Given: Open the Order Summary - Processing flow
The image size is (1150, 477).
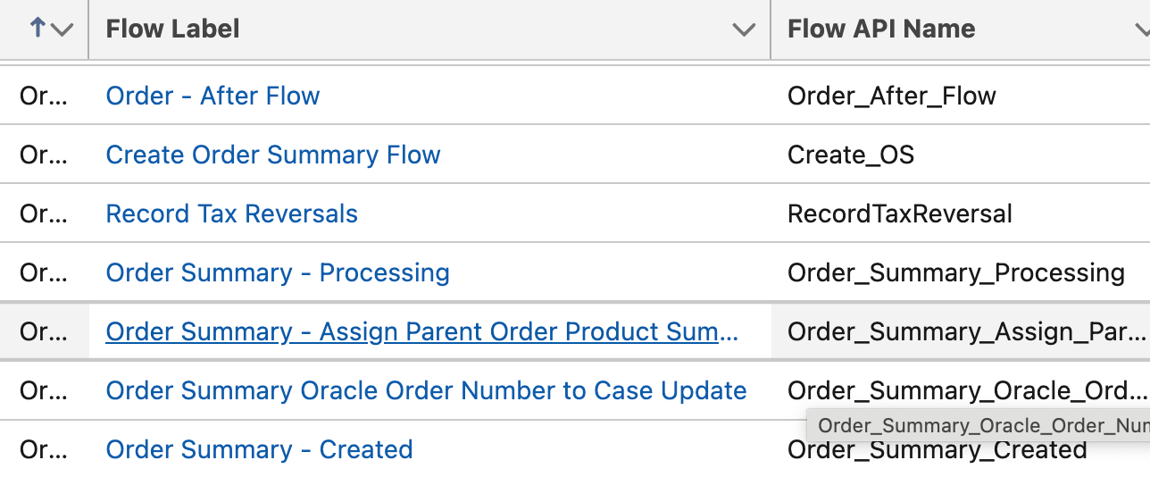Looking at the screenshot, I should (278, 272).
